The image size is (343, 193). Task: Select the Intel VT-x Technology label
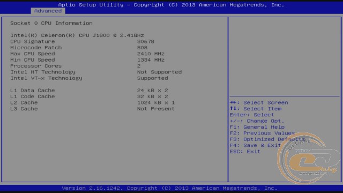click(x=47, y=78)
